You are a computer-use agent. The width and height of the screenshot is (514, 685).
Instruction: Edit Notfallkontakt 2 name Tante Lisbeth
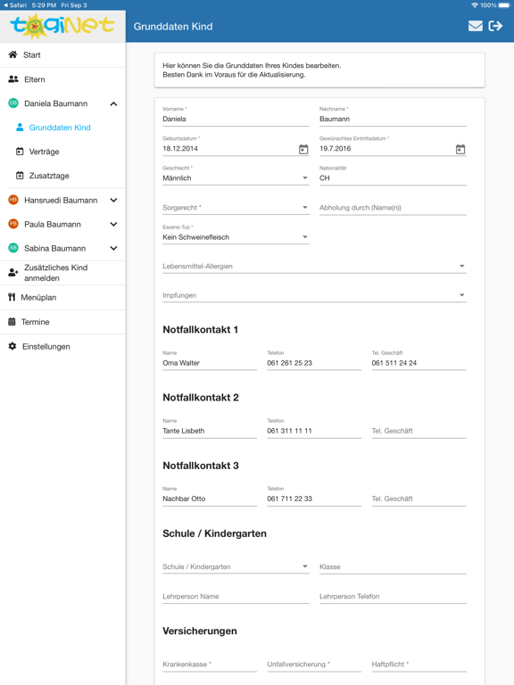point(210,431)
